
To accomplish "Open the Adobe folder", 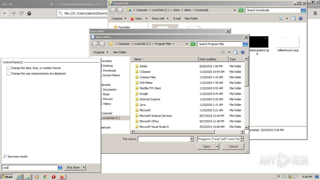I will 143,66.
